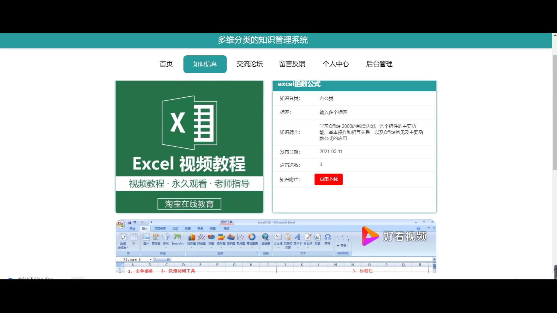Select the 开始 ribbon tab in Excel image
557x313 pixels.
132,228
